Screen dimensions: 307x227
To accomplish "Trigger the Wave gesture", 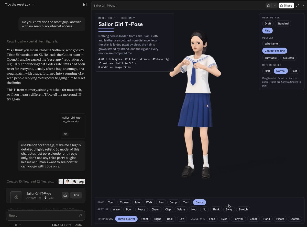I will 116,210.
